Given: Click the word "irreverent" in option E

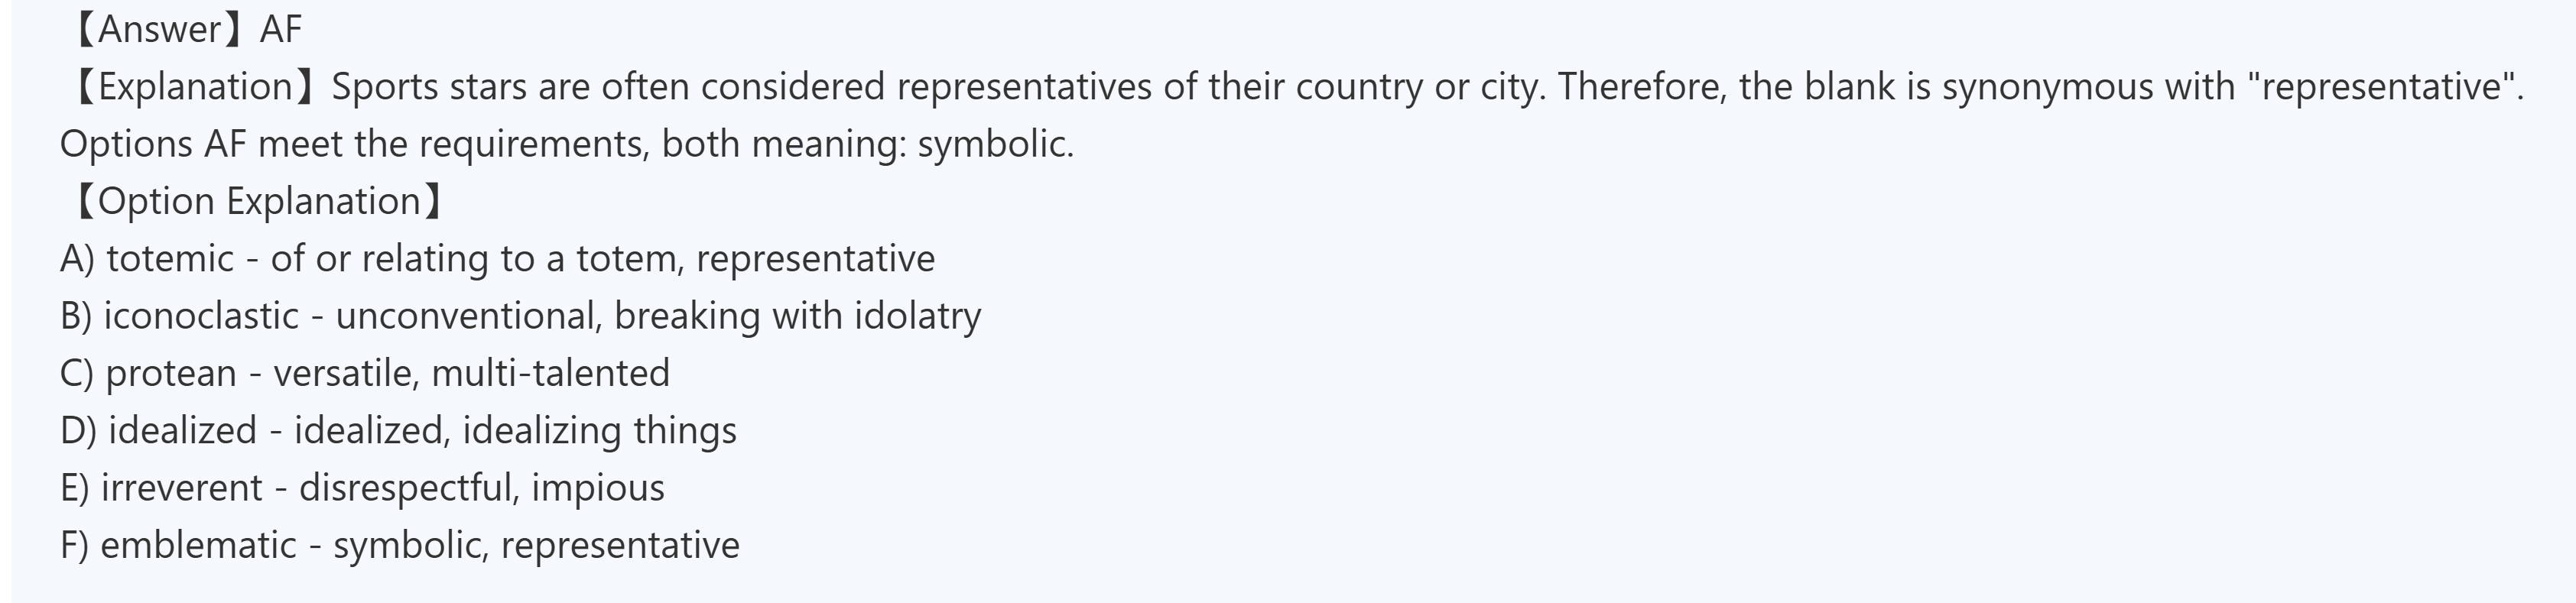Looking at the screenshot, I should tap(182, 488).
